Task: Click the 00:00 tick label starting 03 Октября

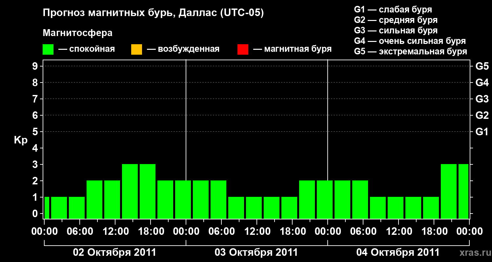Action: point(186,232)
